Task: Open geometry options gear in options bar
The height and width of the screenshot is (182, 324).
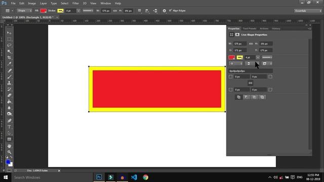Action: [164, 11]
